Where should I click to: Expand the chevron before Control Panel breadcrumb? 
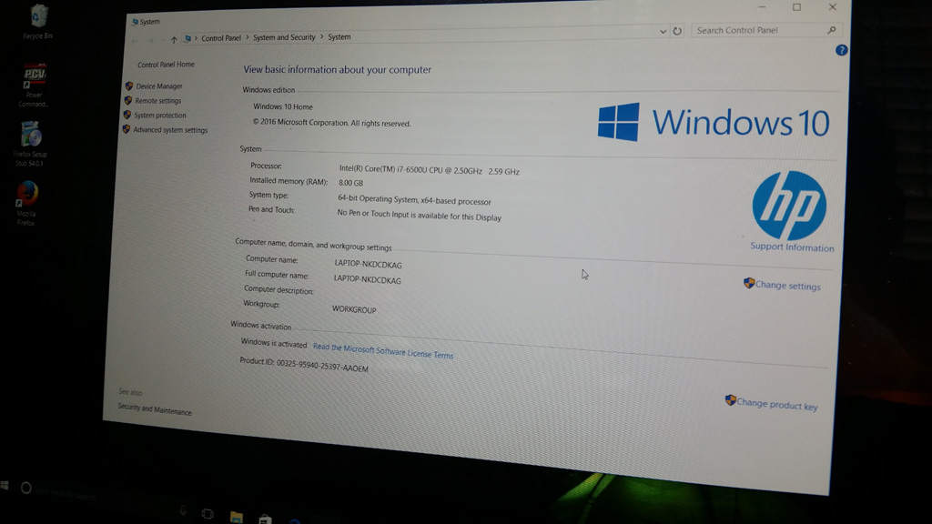coord(197,38)
